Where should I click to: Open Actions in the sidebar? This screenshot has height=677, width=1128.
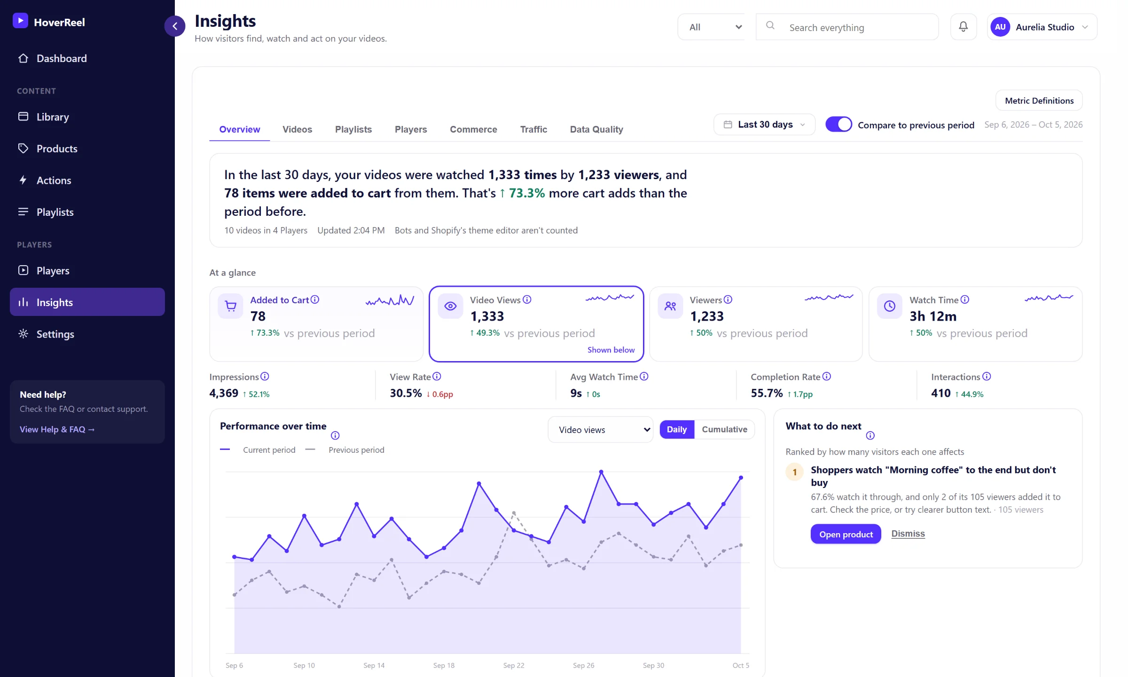point(87,181)
